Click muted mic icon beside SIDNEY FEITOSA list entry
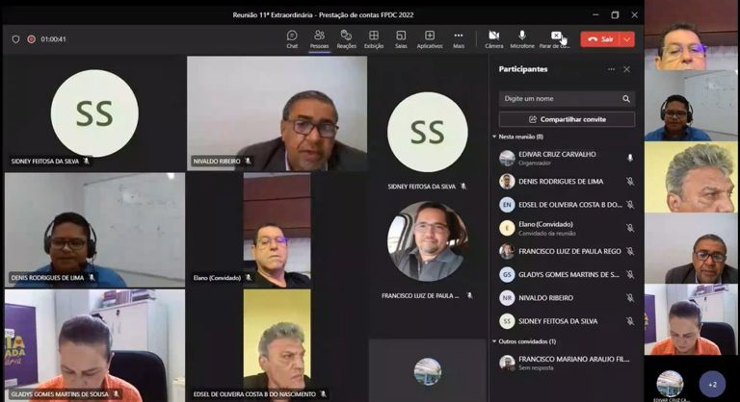The width and height of the screenshot is (740, 402). [x=629, y=321]
